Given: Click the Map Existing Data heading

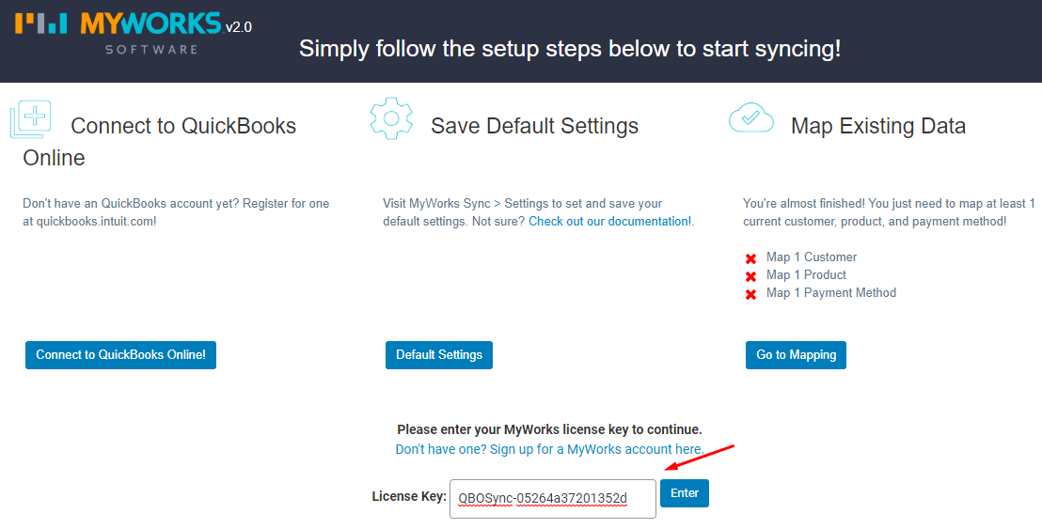Looking at the screenshot, I should [x=878, y=126].
